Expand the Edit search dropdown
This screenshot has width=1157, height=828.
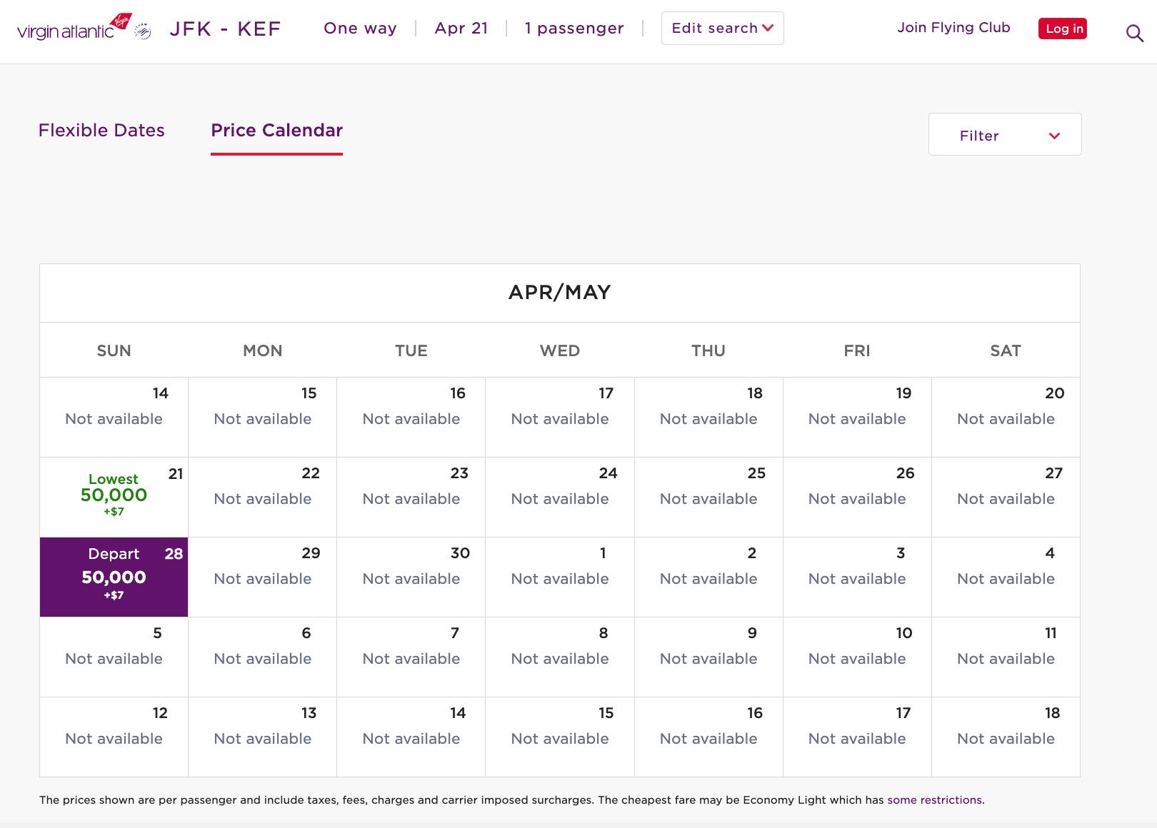(x=722, y=29)
